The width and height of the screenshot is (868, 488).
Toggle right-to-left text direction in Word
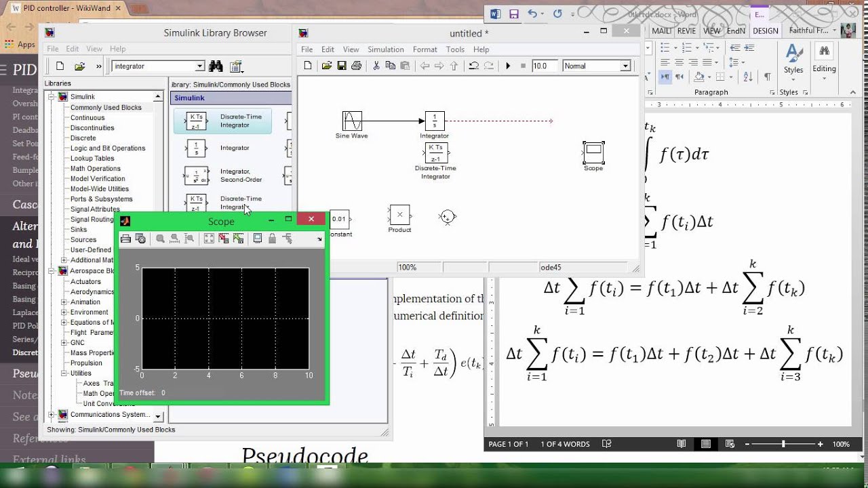point(680,77)
